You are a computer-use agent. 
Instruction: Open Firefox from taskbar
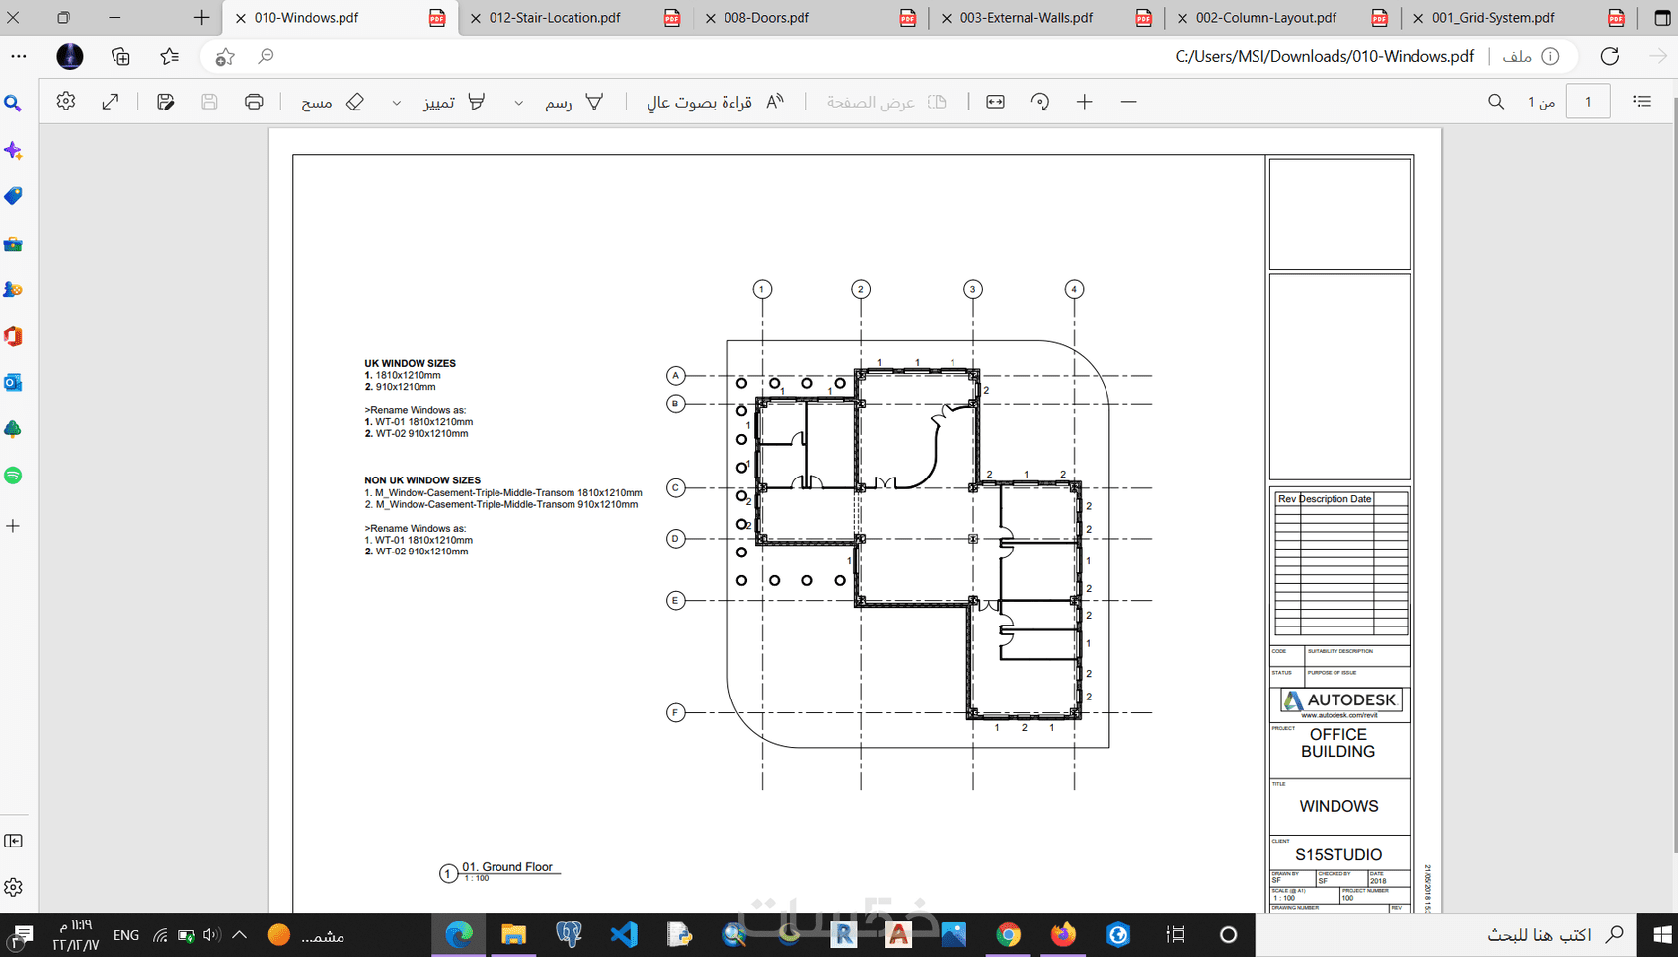tap(1064, 934)
